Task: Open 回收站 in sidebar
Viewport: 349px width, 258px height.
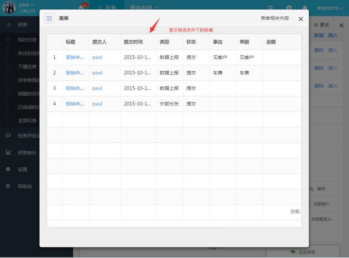Action: pos(25,186)
